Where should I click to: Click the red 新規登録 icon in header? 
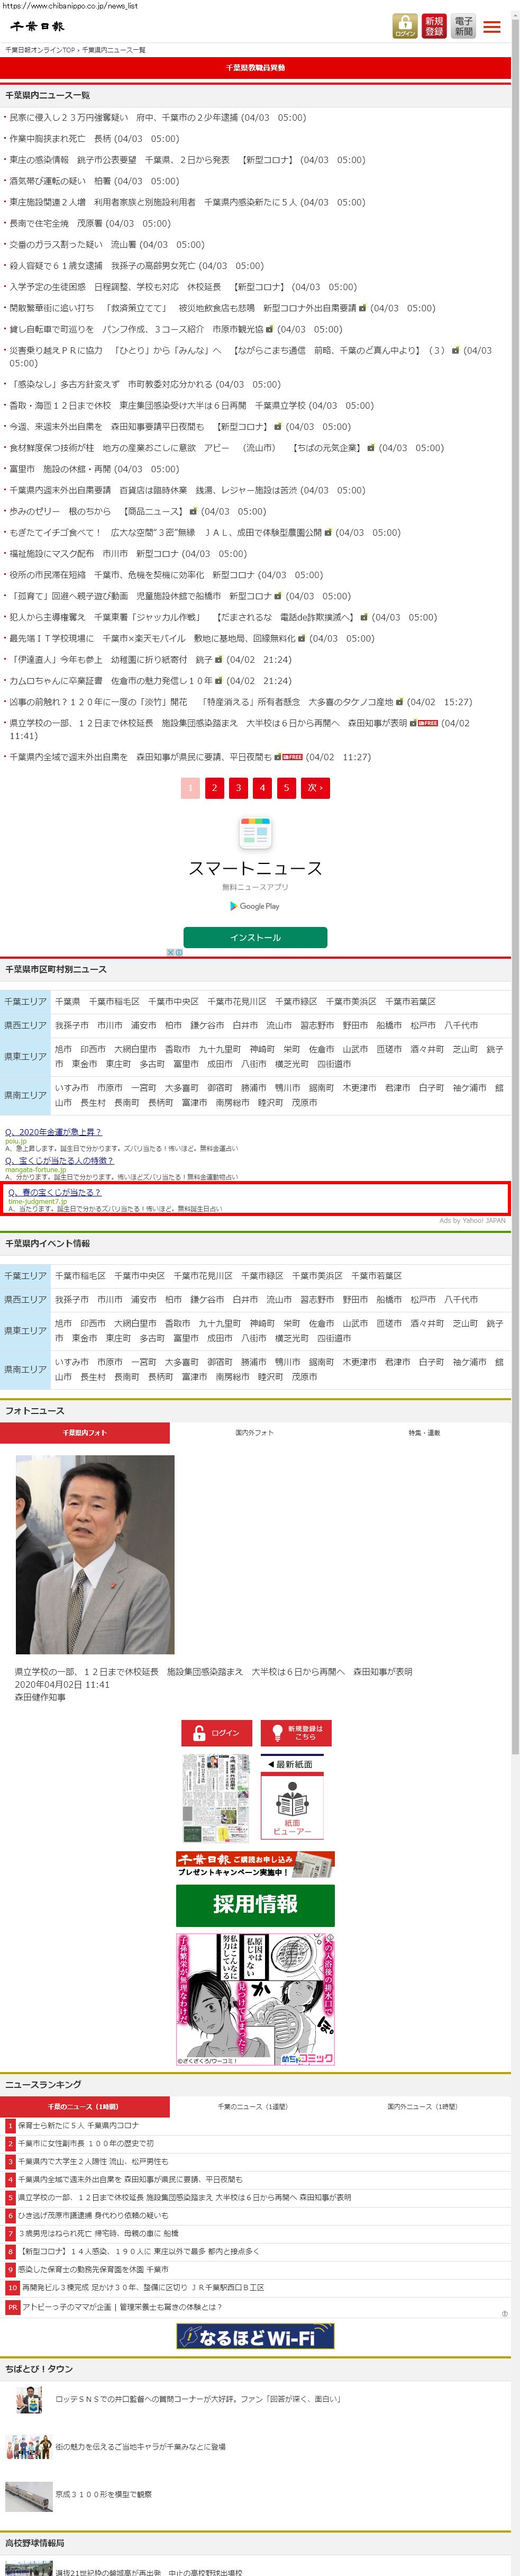coord(434,26)
